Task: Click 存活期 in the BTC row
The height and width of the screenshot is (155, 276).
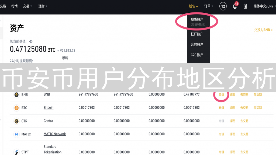Action: click(x=258, y=108)
